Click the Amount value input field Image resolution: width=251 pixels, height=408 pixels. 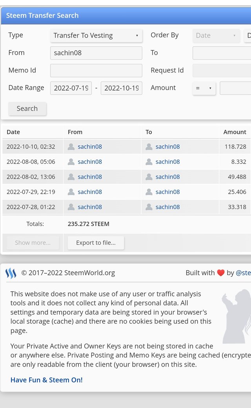pos(235,88)
